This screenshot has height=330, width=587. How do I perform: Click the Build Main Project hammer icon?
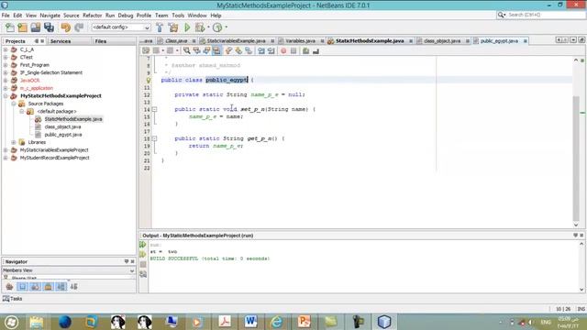point(160,27)
